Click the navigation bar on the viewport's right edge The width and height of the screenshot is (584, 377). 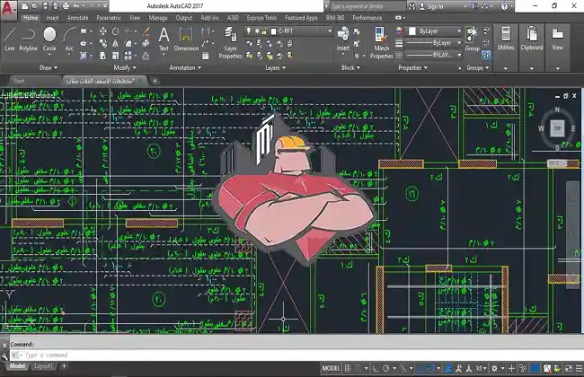point(573,234)
